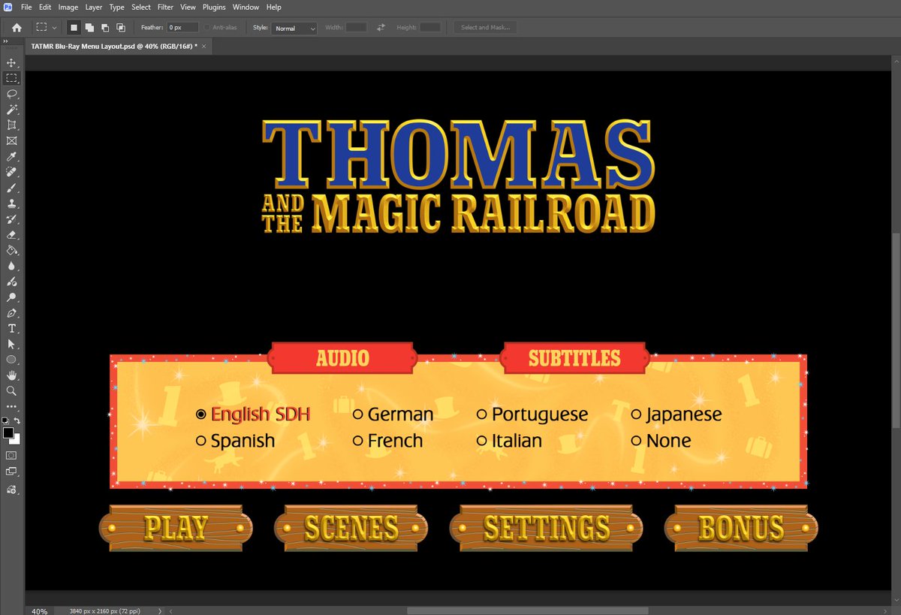The height and width of the screenshot is (615, 901).
Task: Click the None radio circle on canvas
Action: 637,441
